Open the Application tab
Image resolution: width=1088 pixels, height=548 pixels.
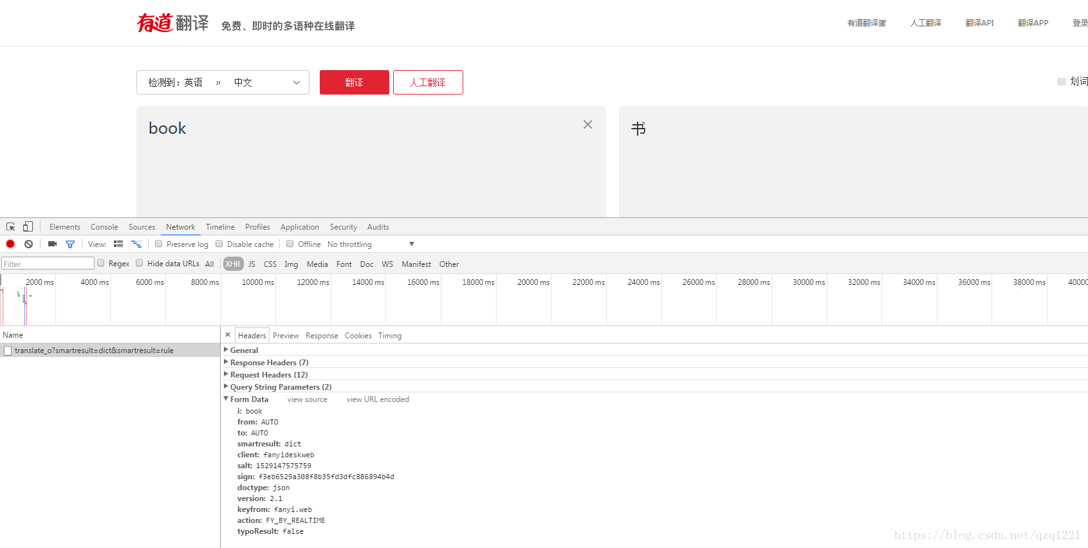pos(300,227)
